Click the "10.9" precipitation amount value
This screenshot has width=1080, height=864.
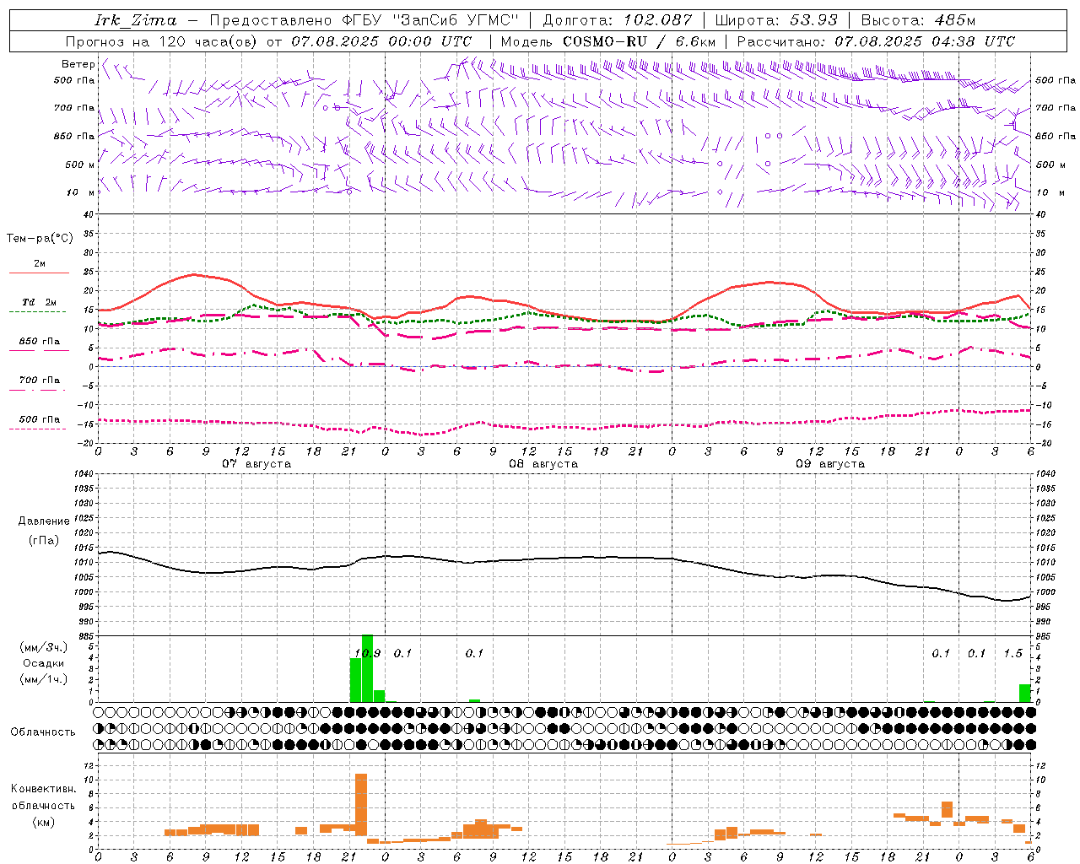pos(367,653)
